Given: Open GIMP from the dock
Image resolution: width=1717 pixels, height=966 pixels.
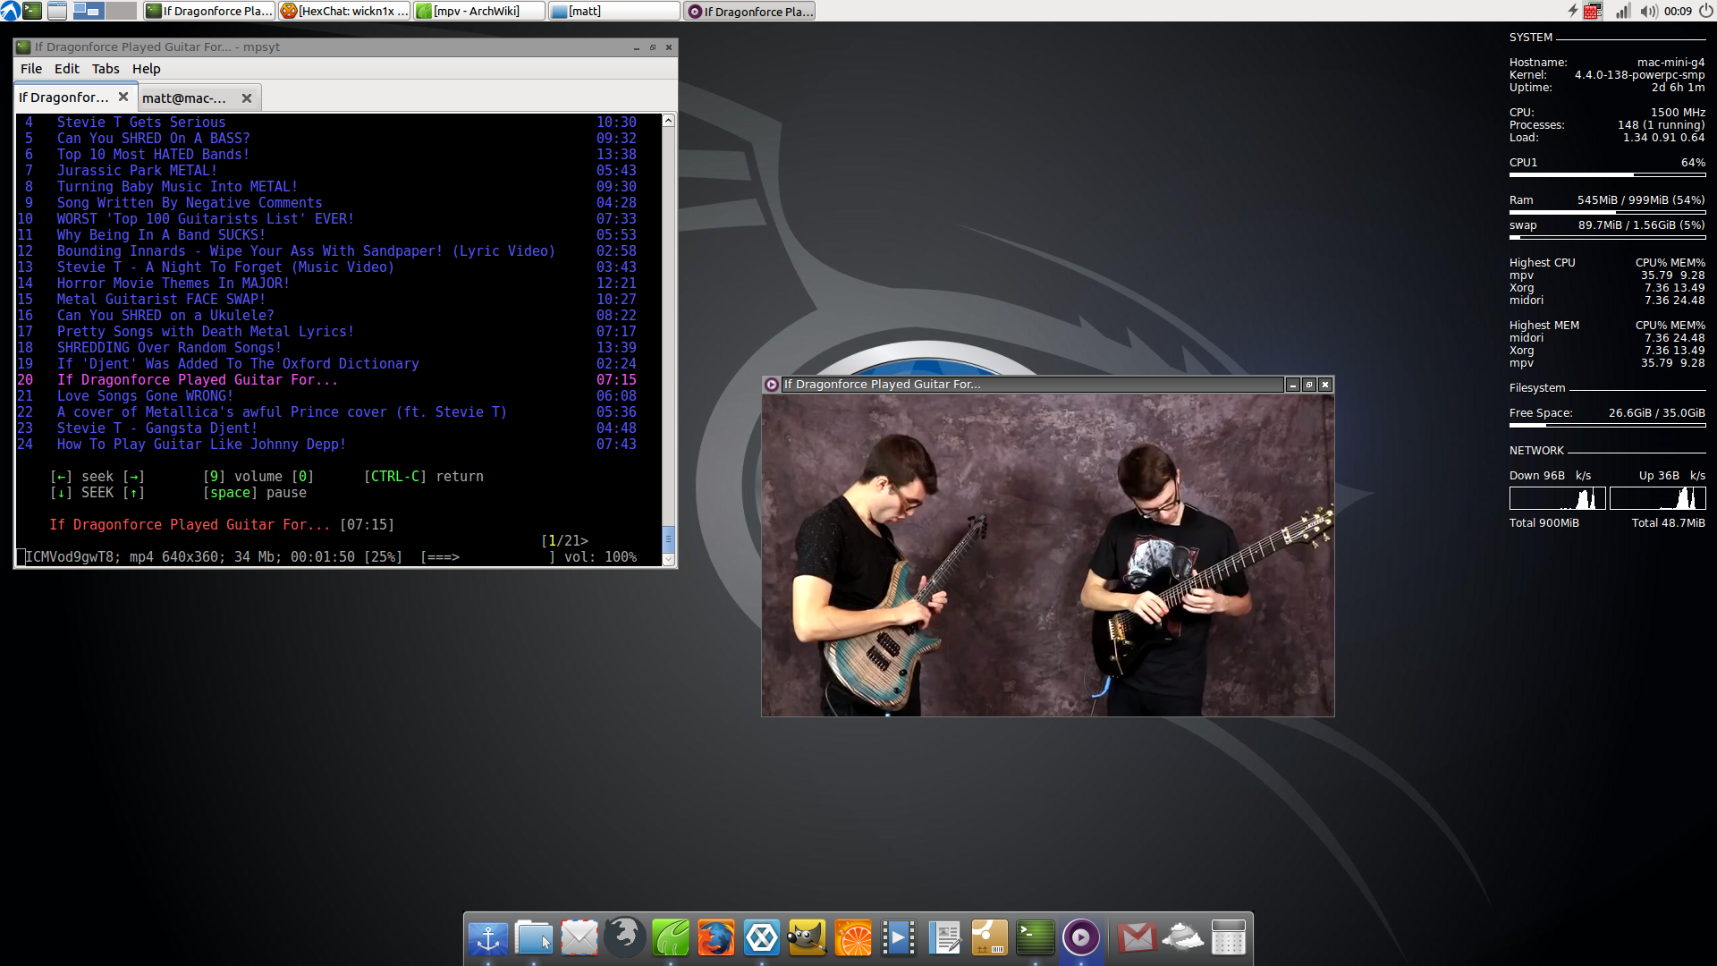Looking at the screenshot, I should (x=808, y=938).
